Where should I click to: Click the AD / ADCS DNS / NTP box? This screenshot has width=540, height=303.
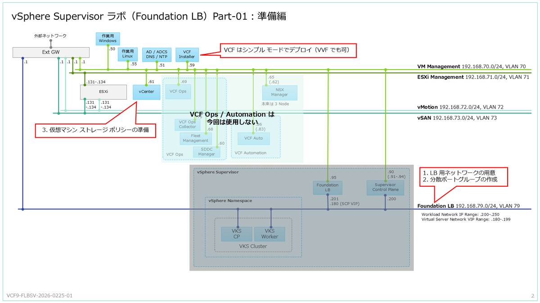point(157,54)
